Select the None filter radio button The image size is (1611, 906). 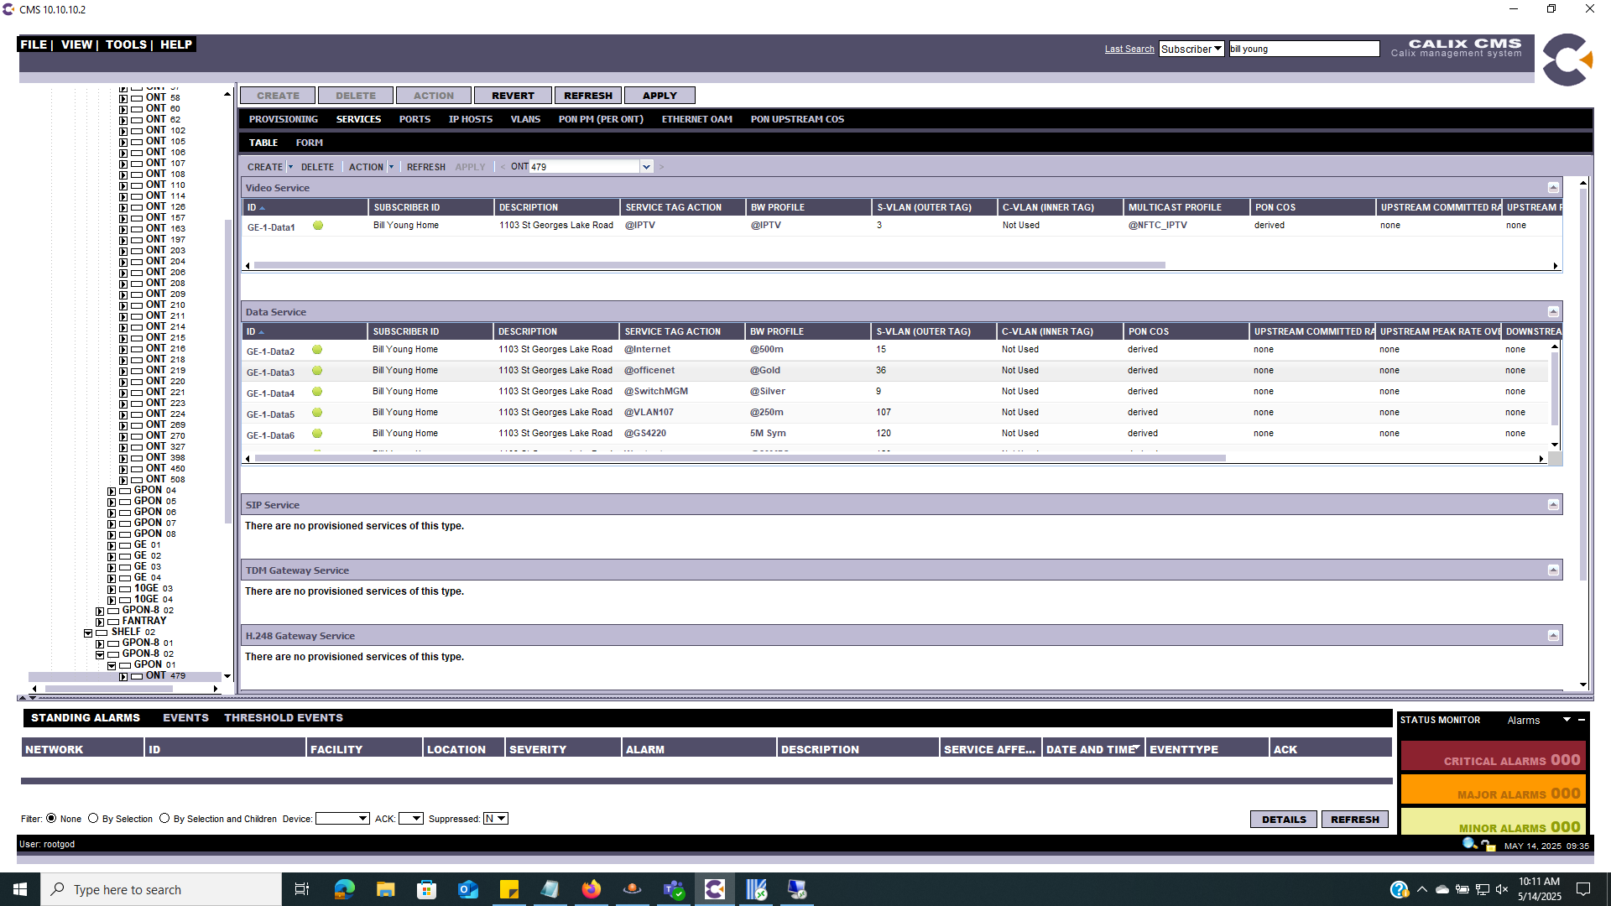(x=51, y=819)
